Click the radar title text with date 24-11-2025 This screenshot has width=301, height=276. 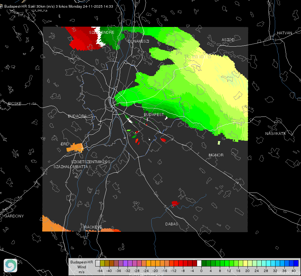click(x=58, y=6)
